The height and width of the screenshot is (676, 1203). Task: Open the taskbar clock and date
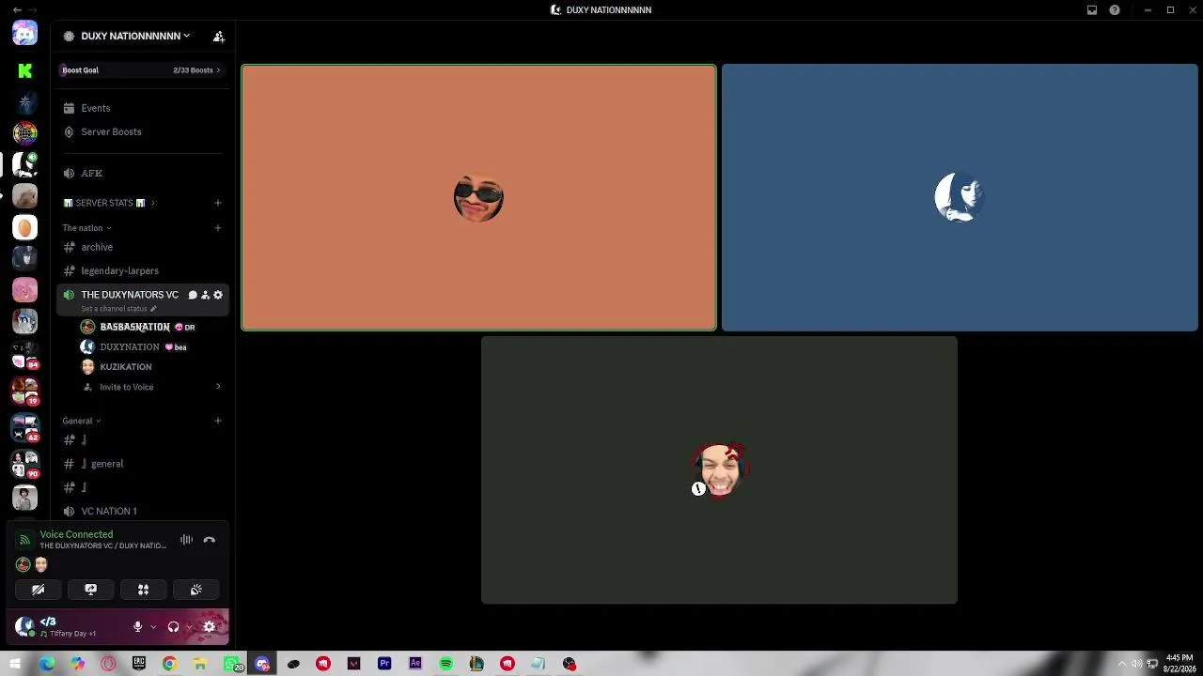point(1179,664)
